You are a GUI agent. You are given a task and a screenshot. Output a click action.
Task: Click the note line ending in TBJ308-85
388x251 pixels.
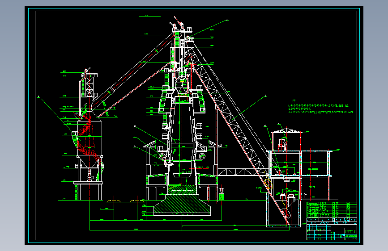click(x=319, y=106)
